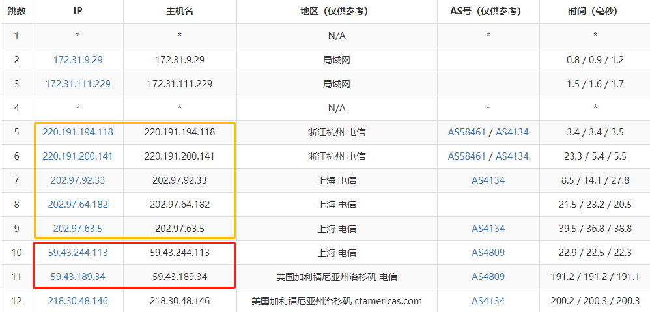Screen dimensions: 650x312
Task: Click AS4134 link in hop 12 row
Action: (488, 301)
